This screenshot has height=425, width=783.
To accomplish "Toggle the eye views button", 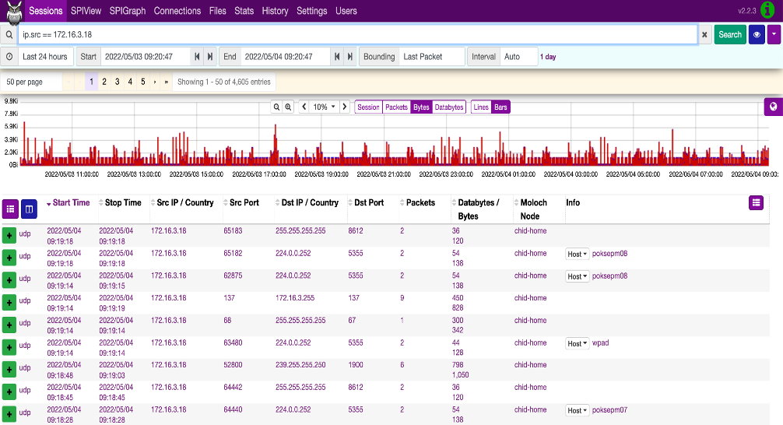I will (x=757, y=35).
